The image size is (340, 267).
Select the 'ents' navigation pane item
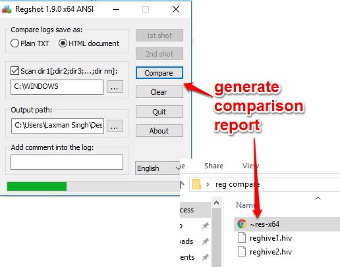click(x=187, y=257)
